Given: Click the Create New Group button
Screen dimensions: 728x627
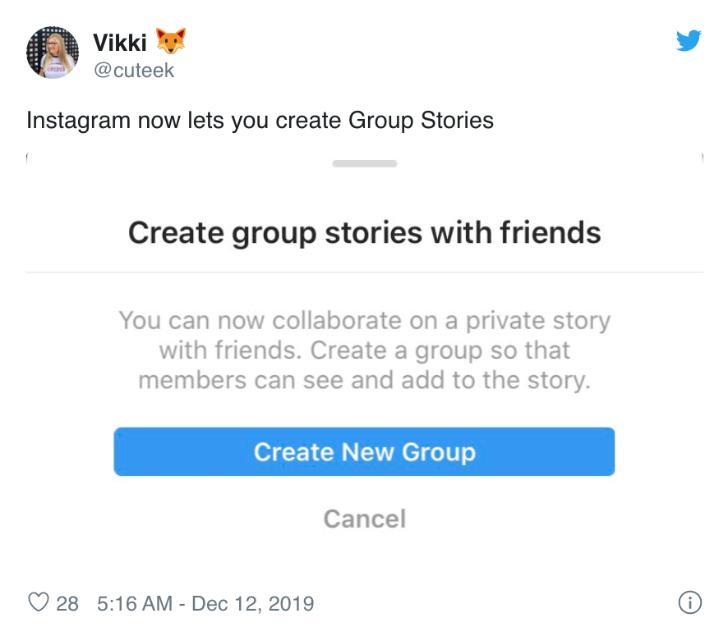Looking at the screenshot, I should point(365,451).
